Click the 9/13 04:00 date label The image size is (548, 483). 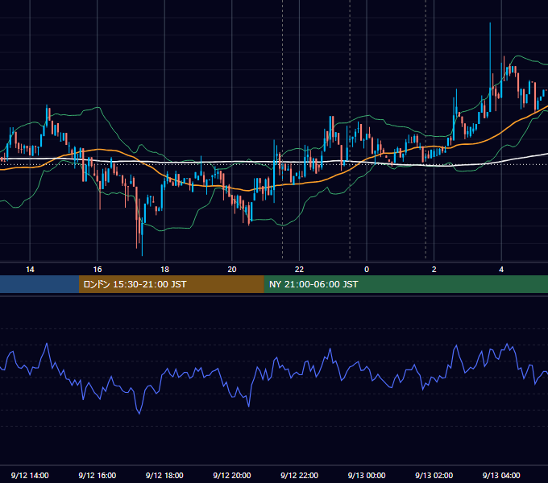[x=501, y=475]
